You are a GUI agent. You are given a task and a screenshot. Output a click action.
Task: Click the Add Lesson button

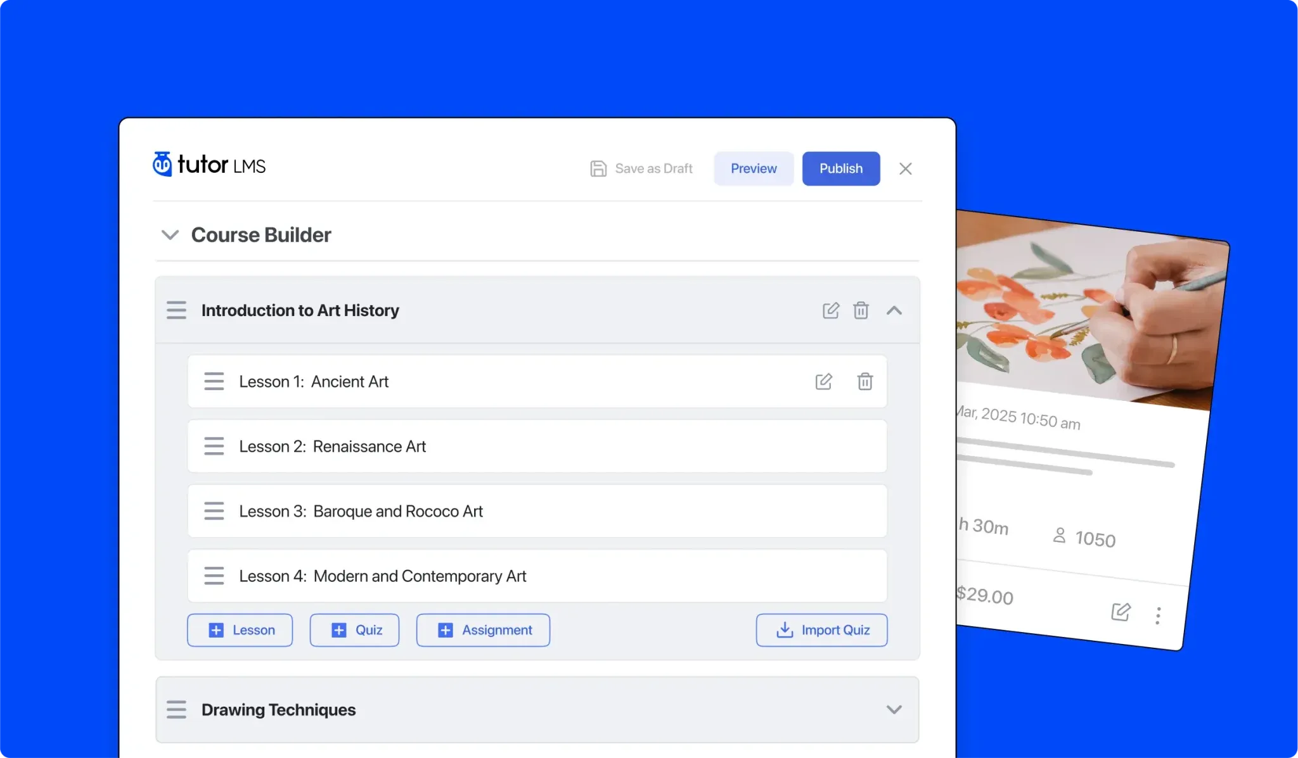point(239,629)
